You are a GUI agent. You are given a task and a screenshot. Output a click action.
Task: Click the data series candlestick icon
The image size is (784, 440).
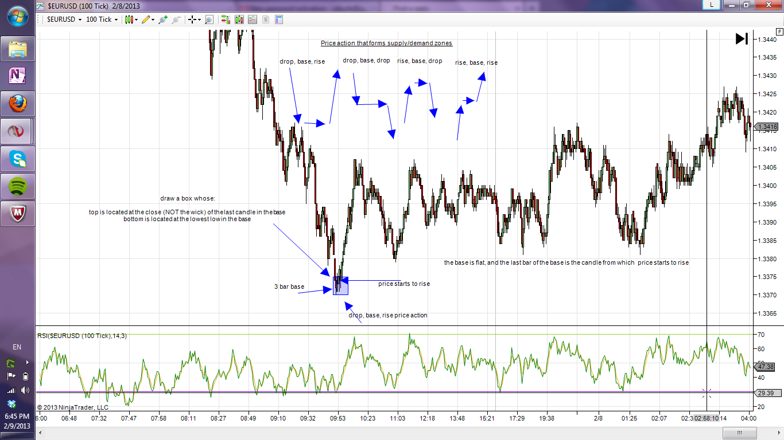point(239,19)
